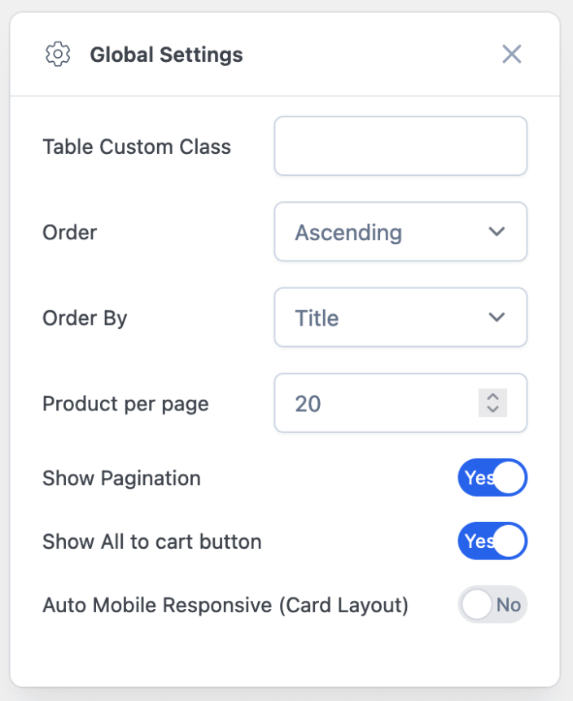Turn off Show All to cart button toggle
Image resolution: width=573 pixels, height=701 pixels.
[492, 541]
